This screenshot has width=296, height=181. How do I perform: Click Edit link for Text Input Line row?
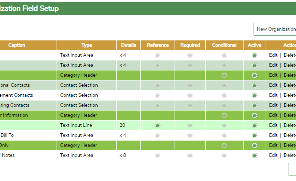click(273, 125)
